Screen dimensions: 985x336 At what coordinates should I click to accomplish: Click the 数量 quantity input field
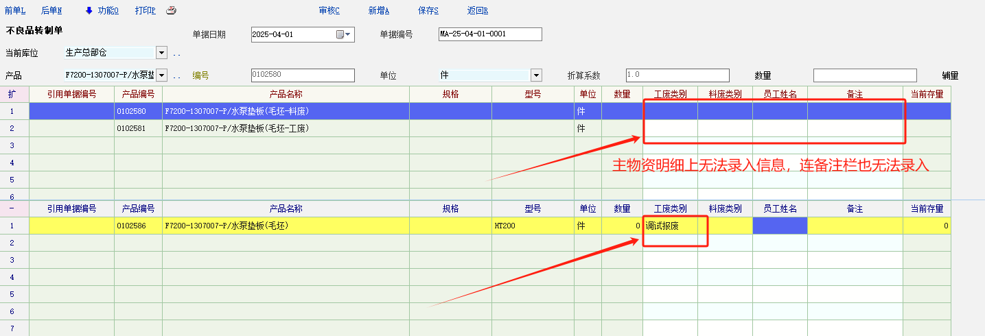[864, 75]
